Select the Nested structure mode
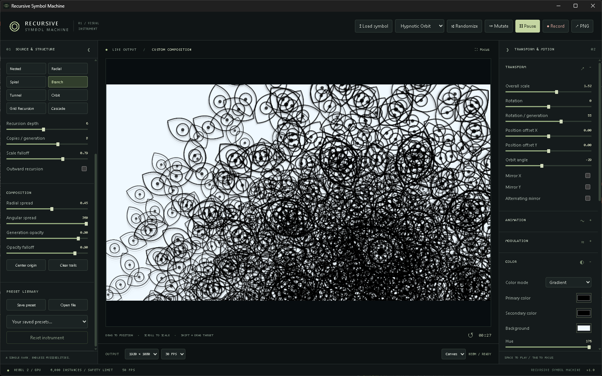Image resolution: width=602 pixels, height=376 pixels. click(26, 69)
